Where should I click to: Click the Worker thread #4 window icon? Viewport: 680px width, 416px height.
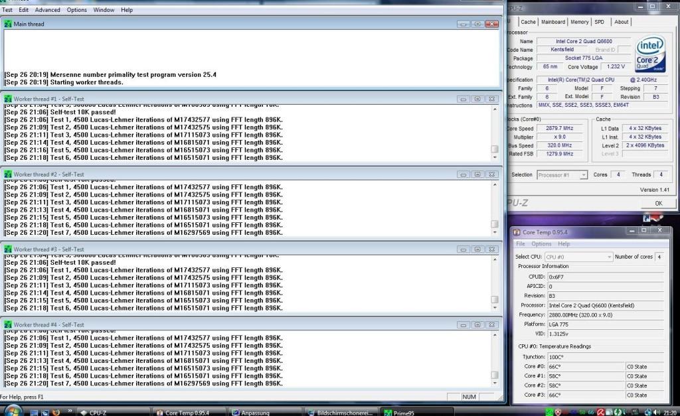8,324
